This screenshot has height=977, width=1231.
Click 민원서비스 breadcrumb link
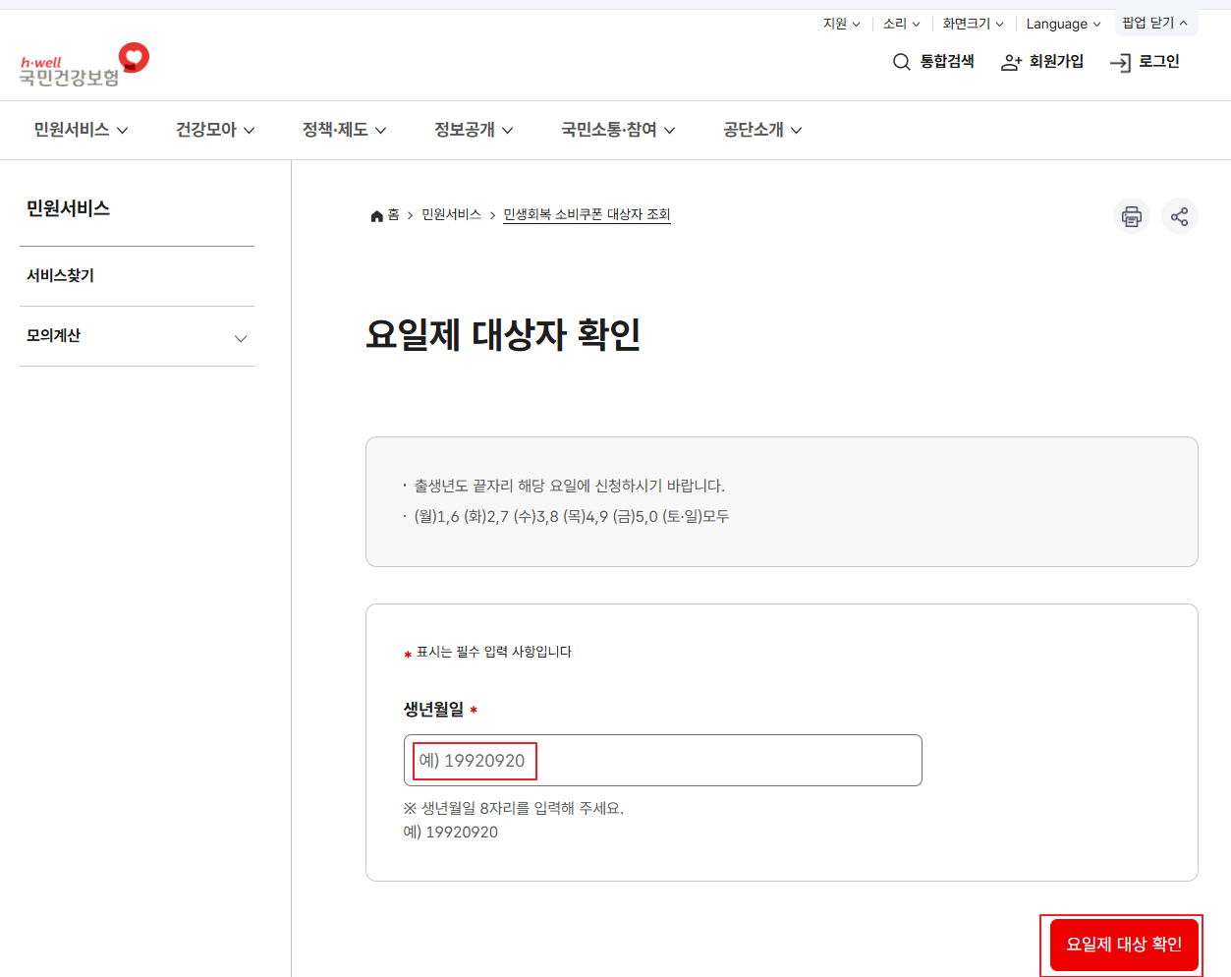tap(451, 214)
